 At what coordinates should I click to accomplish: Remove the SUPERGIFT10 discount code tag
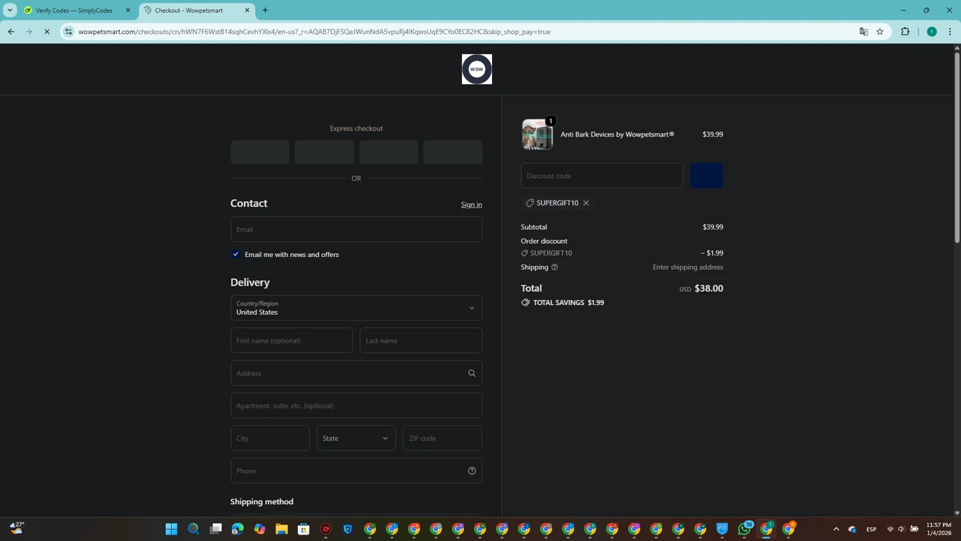tap(586, 203)
